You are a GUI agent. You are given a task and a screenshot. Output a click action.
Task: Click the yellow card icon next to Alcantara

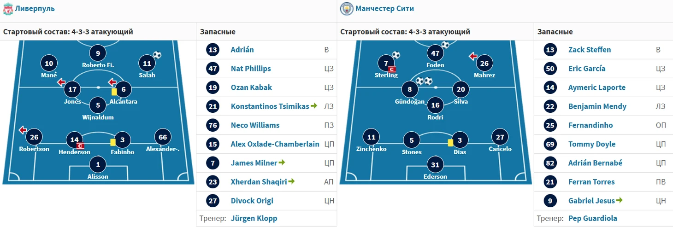(x=114, y=92)
